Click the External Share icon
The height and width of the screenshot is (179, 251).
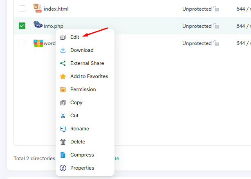(63, 63)
